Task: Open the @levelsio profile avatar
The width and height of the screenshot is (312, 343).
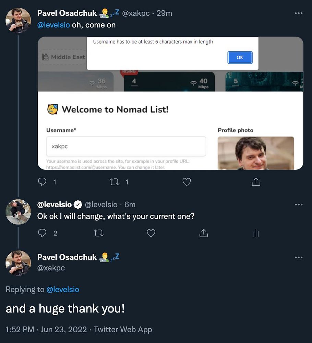Action: 18,212
